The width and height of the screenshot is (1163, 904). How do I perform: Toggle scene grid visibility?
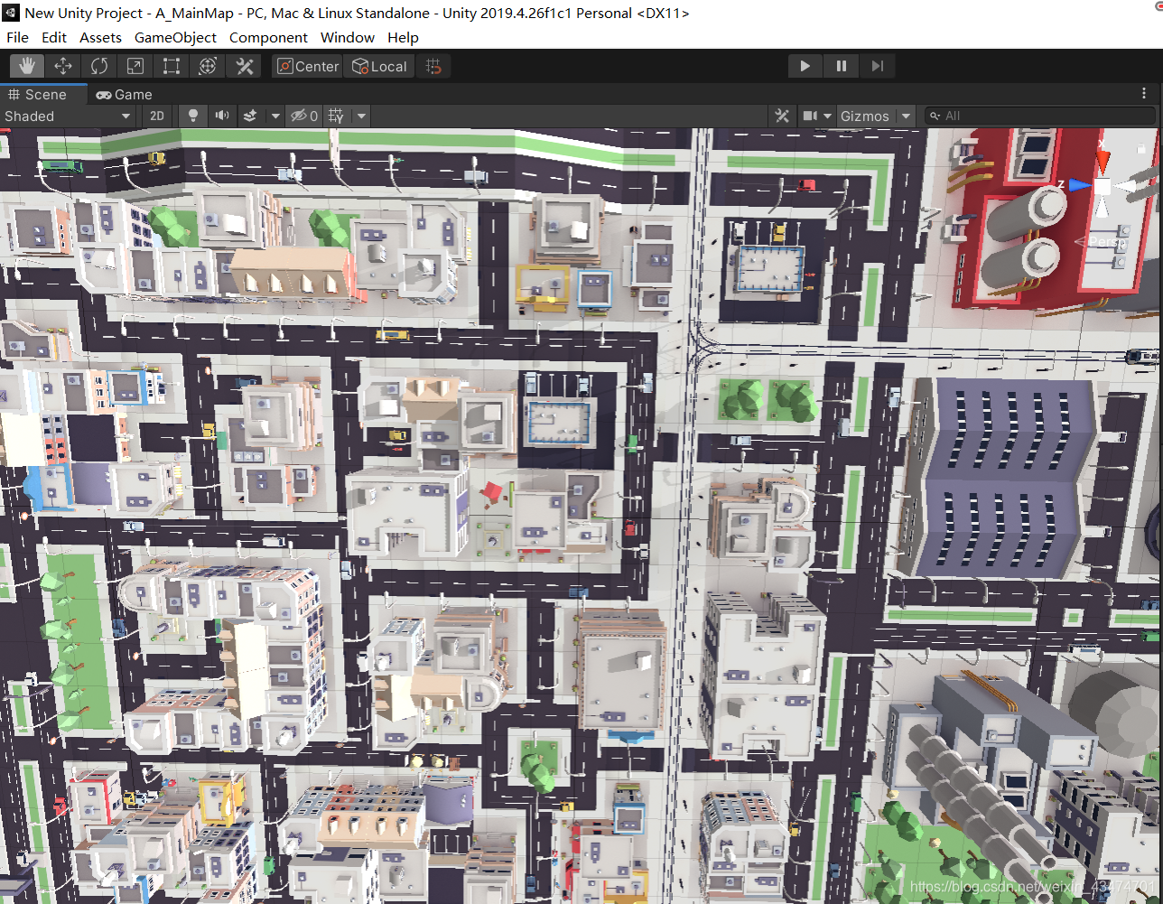coord(336,116)
